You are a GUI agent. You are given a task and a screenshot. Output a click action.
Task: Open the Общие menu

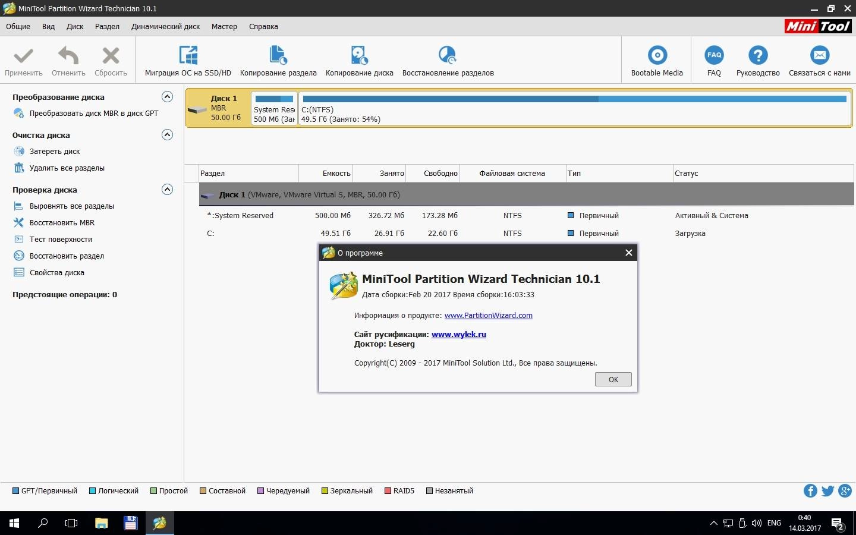pos(18,26)
